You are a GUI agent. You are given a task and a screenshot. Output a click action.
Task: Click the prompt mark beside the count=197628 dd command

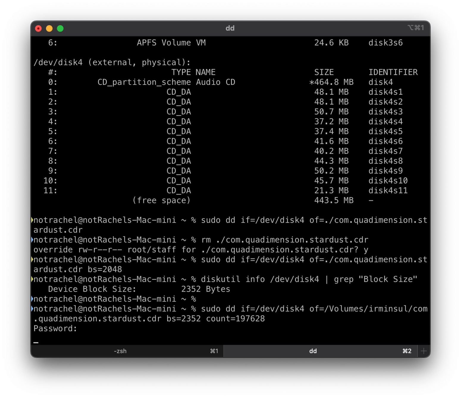(32, 309)
